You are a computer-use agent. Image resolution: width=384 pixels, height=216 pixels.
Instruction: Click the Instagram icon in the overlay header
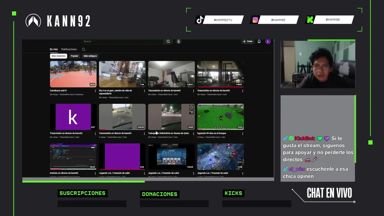coord(255,20)
